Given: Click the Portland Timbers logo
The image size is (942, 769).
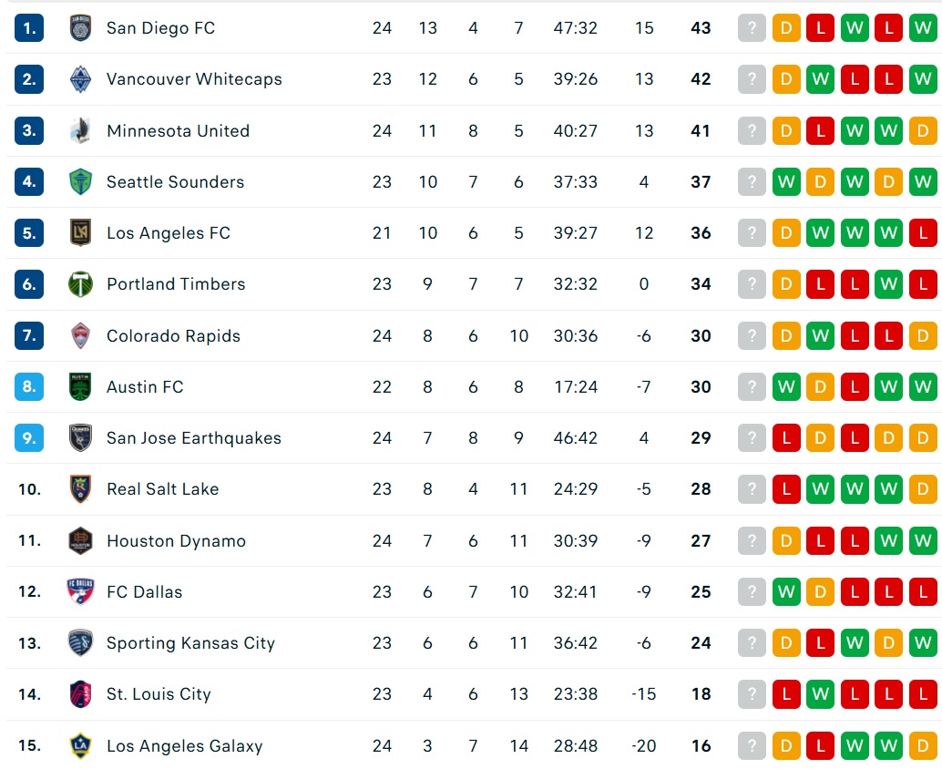Looking at the screenshot, I should click(x=80, y=284).
